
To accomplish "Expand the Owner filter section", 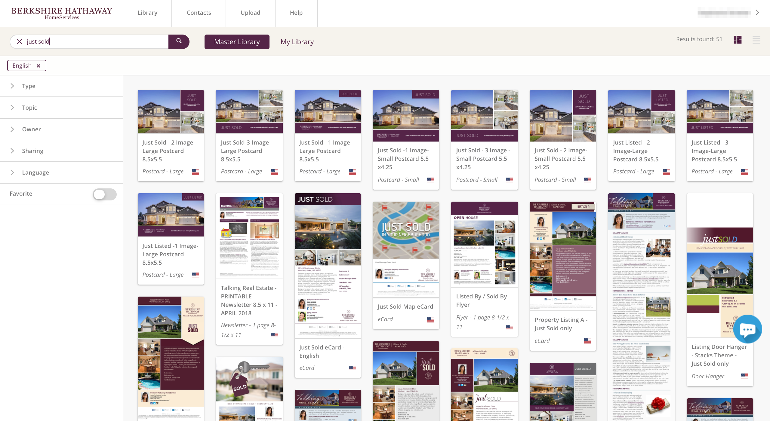I will click(31, 129).
